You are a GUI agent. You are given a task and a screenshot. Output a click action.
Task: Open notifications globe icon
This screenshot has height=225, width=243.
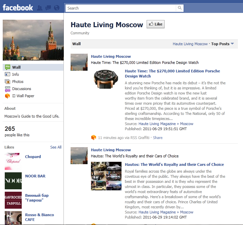(x=56, y=8)
